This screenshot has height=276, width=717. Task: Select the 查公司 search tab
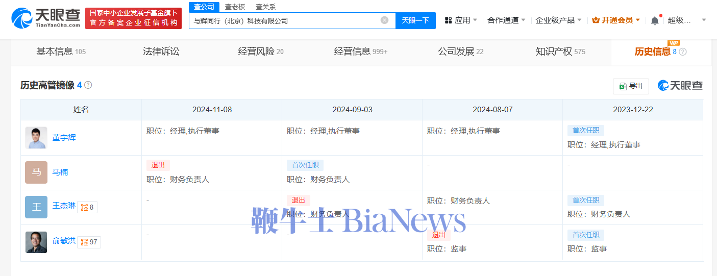click(204, 7)
